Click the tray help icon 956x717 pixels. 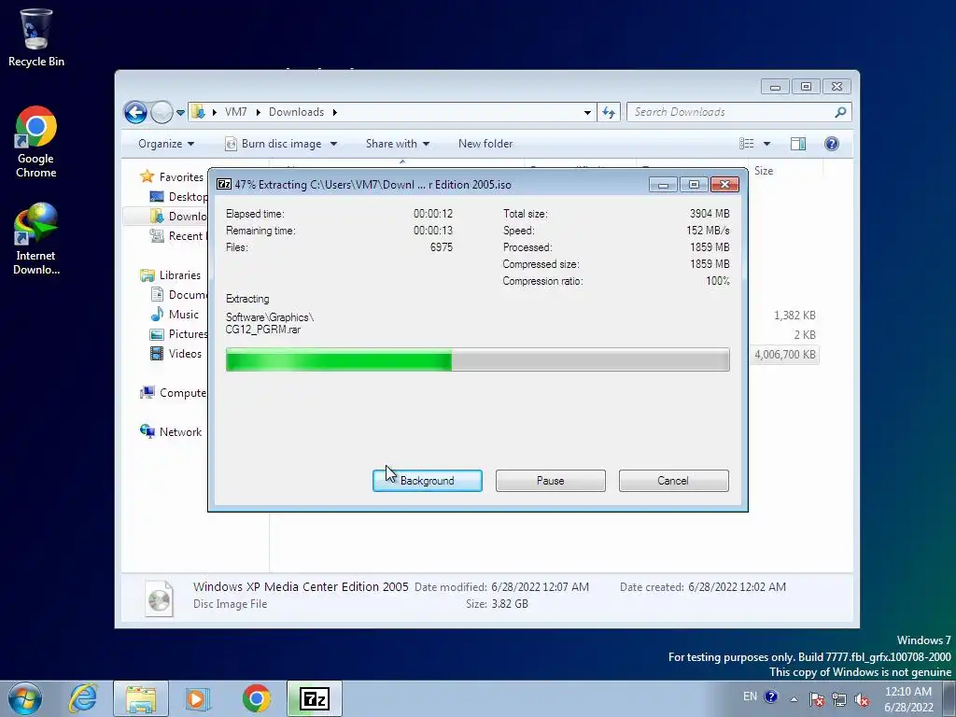click(770, 696)
